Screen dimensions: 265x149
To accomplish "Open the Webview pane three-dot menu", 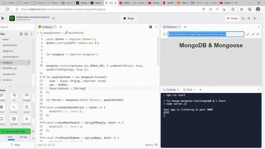I will [x=258, y=27].
